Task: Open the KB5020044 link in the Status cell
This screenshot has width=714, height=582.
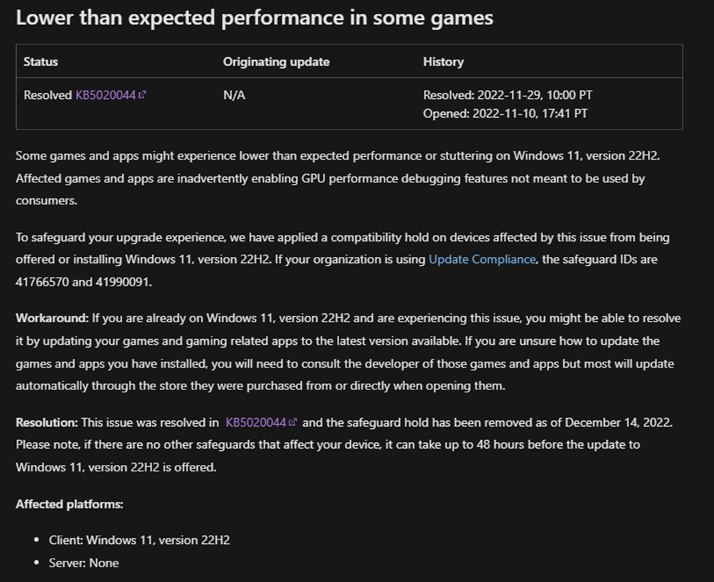Action: point(105,94)
